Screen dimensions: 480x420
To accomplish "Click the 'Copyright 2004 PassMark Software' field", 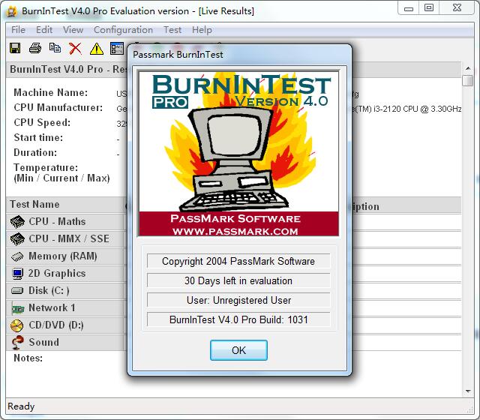I will [238, 261].
